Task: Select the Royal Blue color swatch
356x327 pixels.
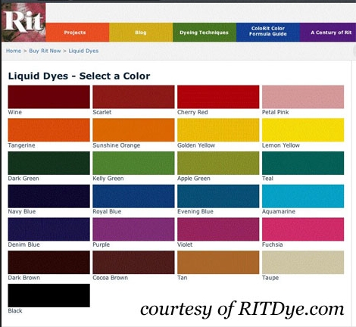Action: tap(133, 196)
